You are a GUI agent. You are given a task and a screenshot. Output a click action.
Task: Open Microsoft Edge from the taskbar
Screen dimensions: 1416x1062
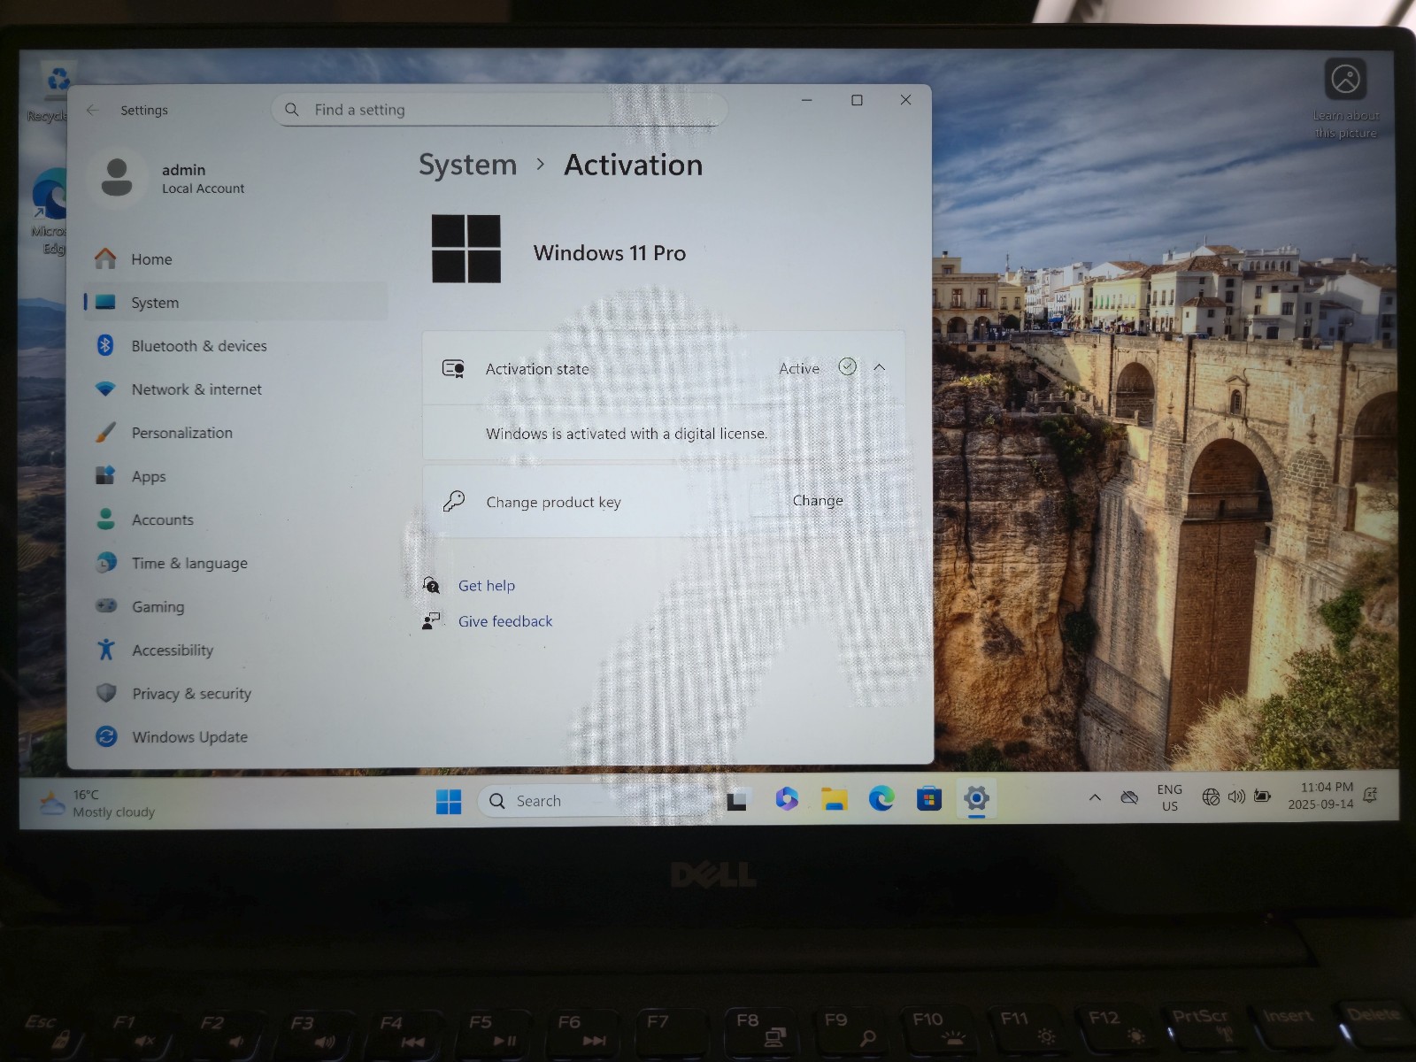point(881,799)
